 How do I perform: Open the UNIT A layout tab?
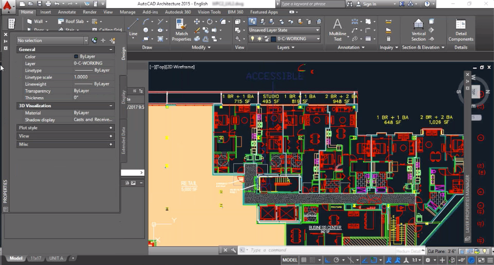click(x=56, y=258)
